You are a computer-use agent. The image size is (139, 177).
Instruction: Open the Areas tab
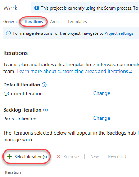55,22
